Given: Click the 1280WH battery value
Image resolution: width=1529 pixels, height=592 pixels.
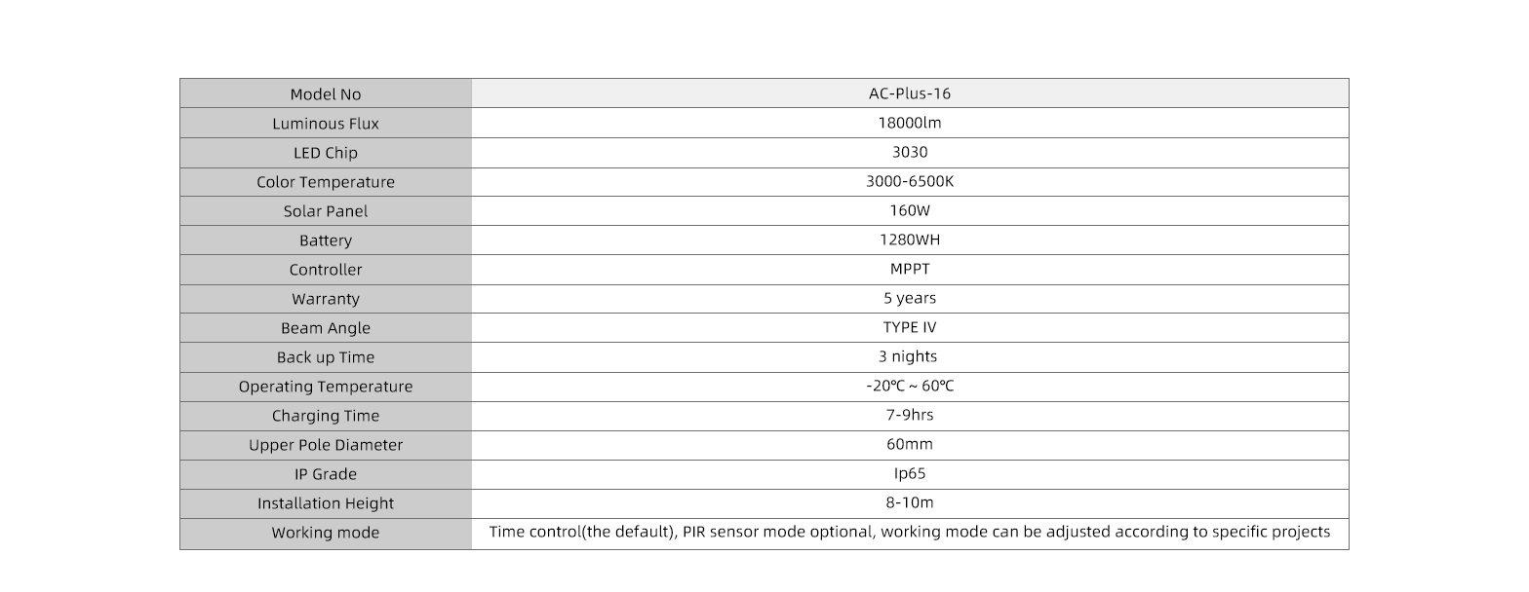Looking at the screenshot, I should click(909, 240).
